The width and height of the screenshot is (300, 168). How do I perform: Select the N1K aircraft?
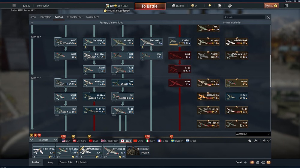pyautogui.click(x=66, y=110)
